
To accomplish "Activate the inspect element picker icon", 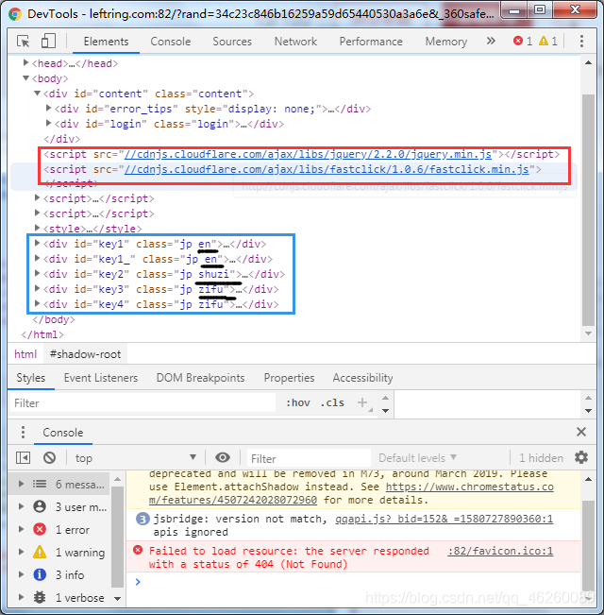I will click(23, 42).
